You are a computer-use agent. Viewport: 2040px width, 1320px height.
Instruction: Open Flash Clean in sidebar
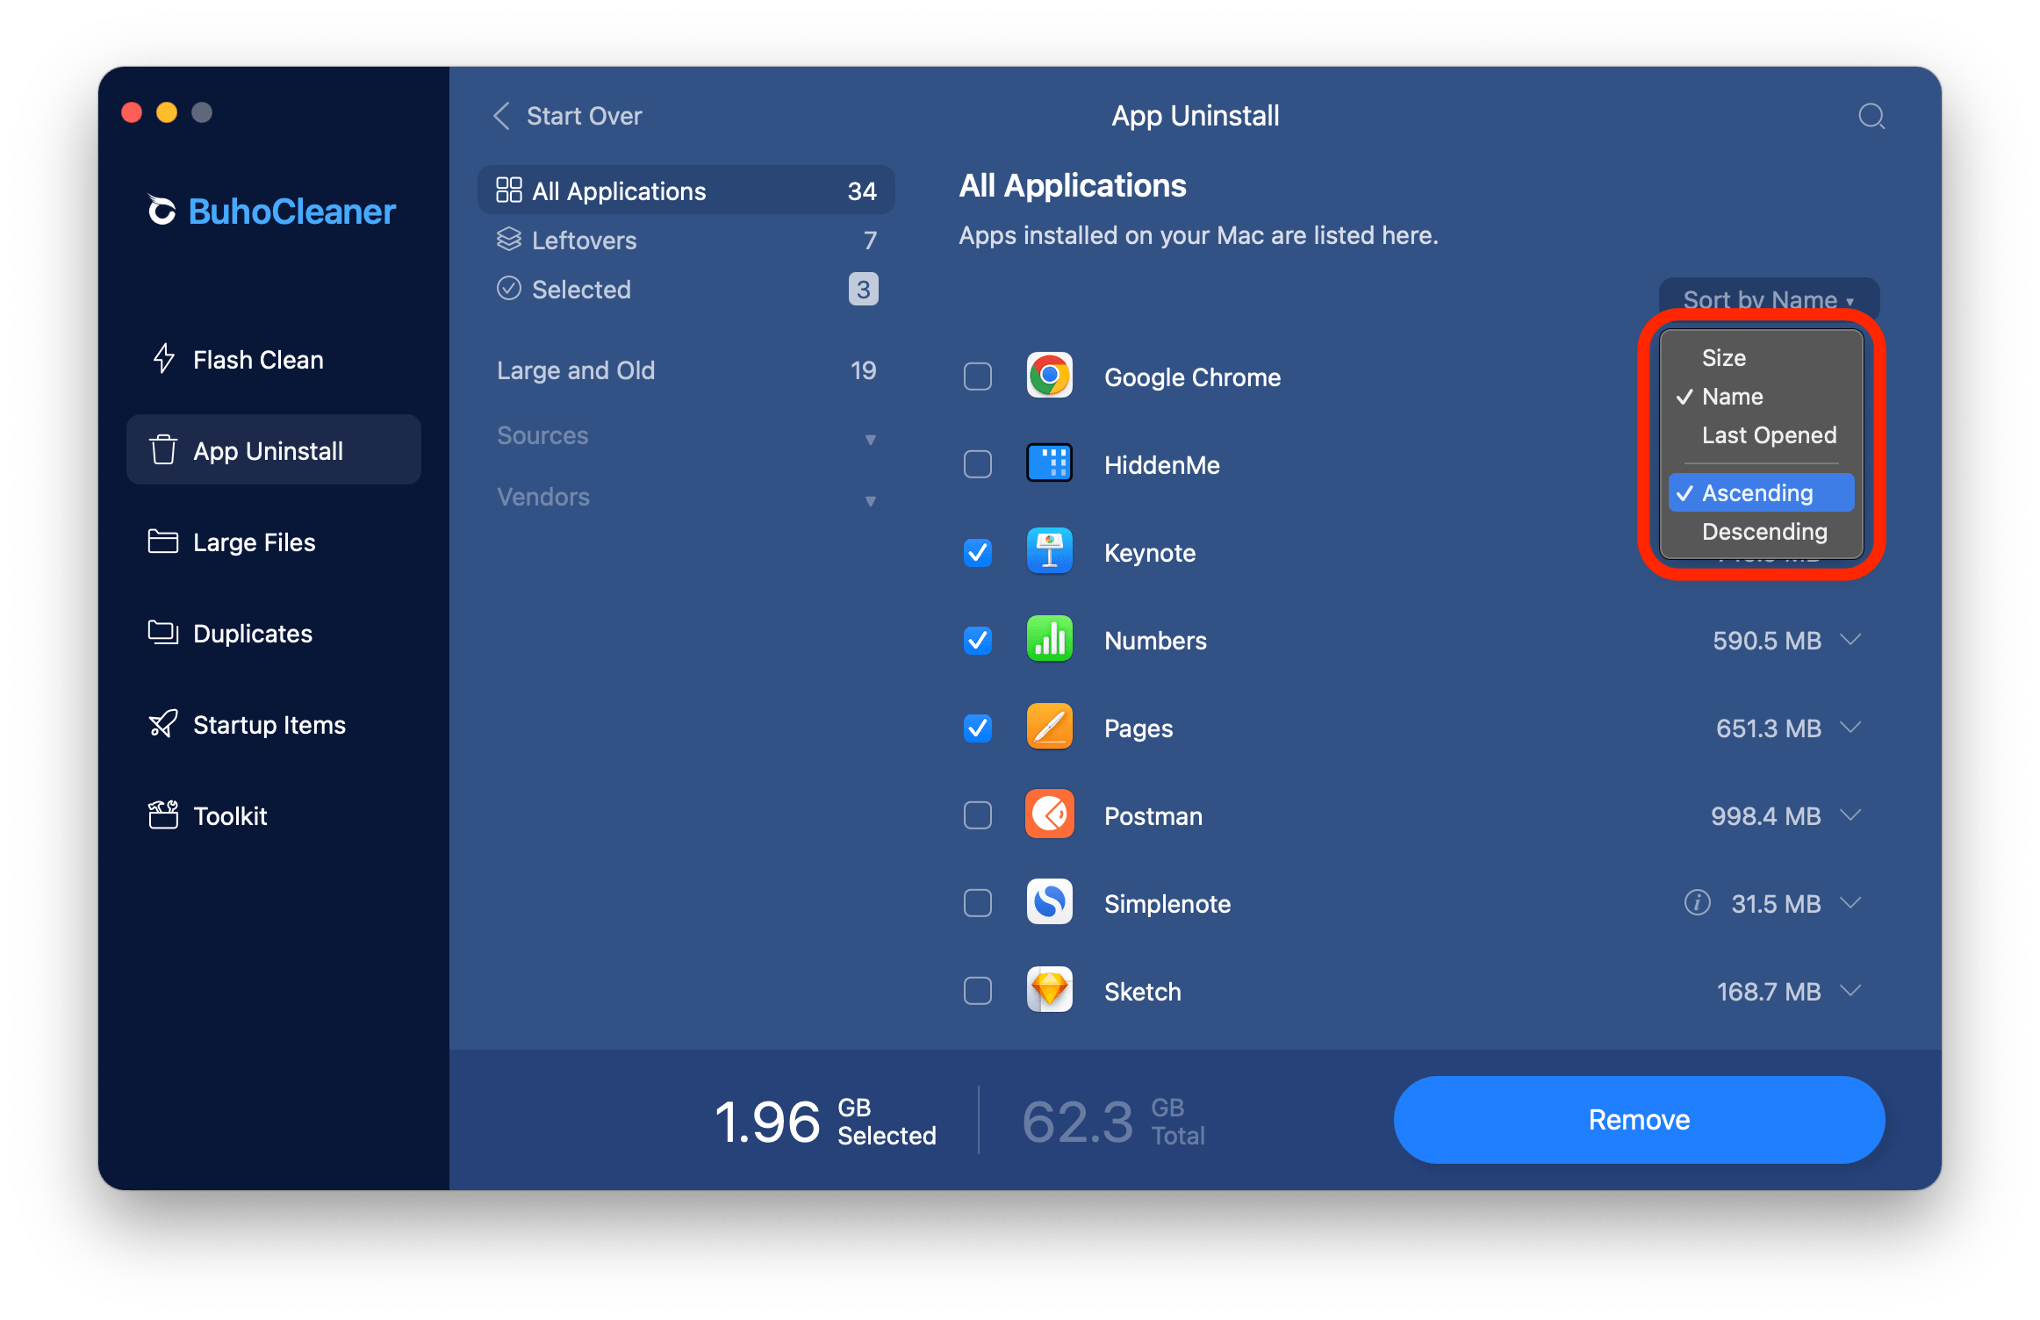coord(274,359)
